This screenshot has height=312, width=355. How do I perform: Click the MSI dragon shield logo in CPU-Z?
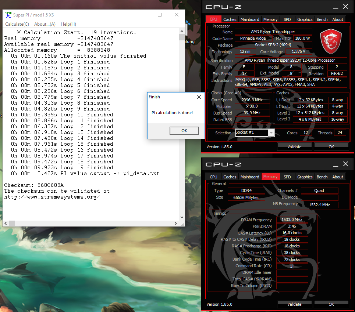(x=331, y=41)
